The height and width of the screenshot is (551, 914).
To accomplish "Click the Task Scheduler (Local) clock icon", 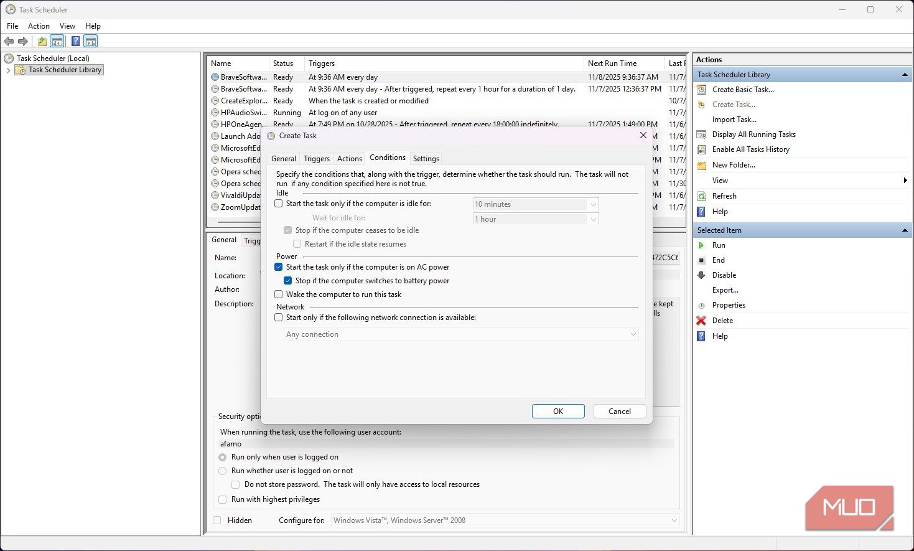I will (x=9, y=59).
